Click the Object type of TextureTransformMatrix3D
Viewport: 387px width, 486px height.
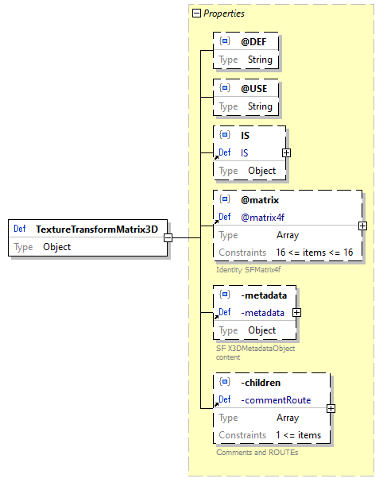click(x=56, y=247)
